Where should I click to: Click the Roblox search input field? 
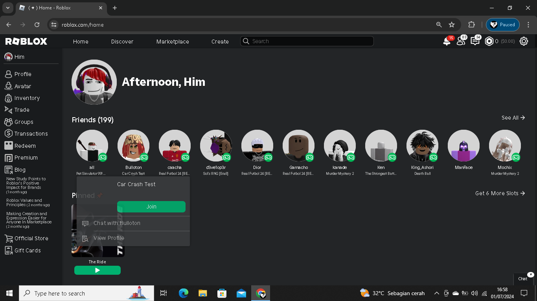point(307,41)
